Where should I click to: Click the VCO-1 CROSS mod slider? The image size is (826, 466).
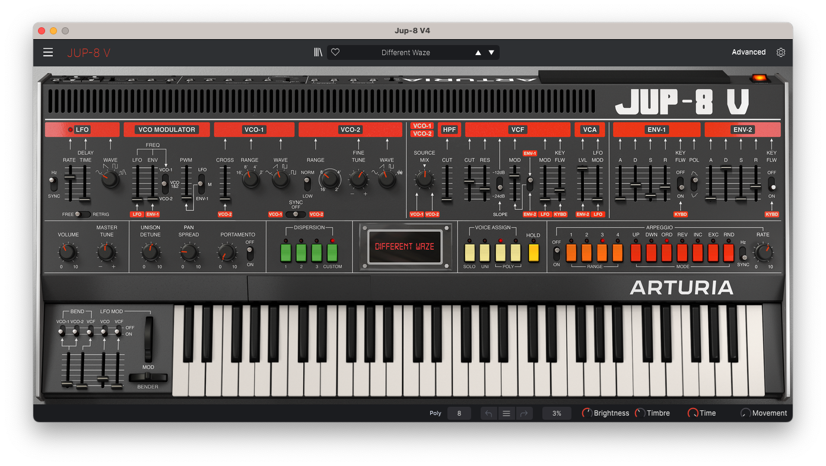tap(225, 183)
